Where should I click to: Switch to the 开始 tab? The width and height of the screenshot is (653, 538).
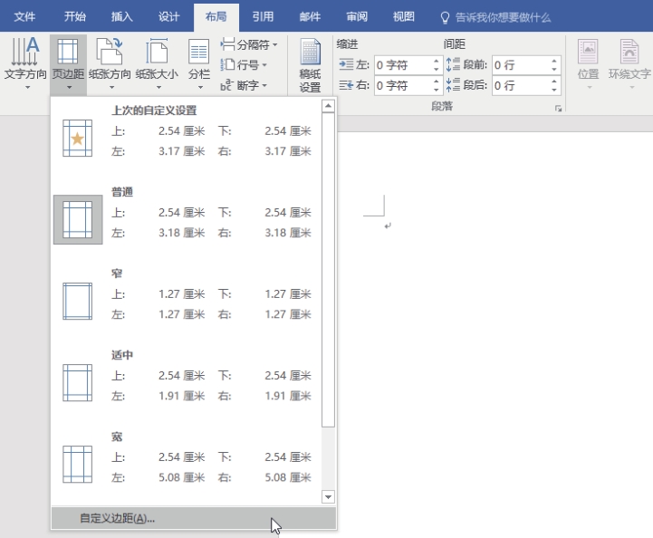tap(75, 16)
